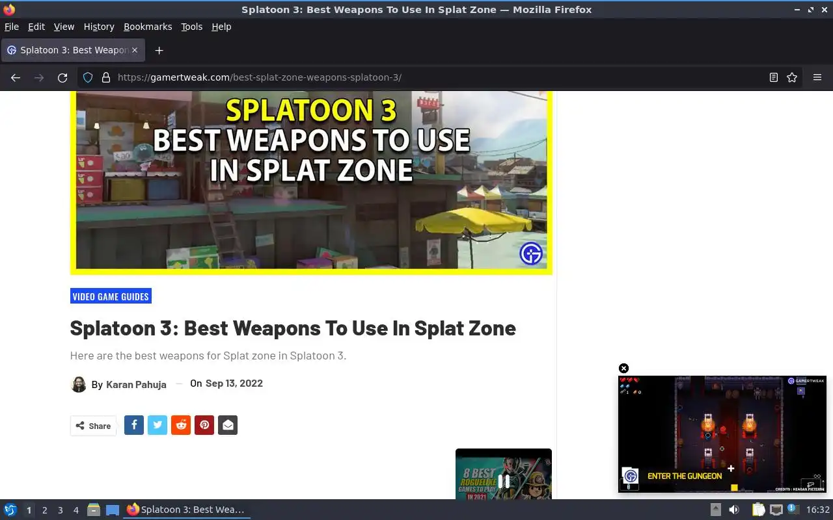Open the Bookmarks menu
Screen dimensions: 833x520
(148, 27)
